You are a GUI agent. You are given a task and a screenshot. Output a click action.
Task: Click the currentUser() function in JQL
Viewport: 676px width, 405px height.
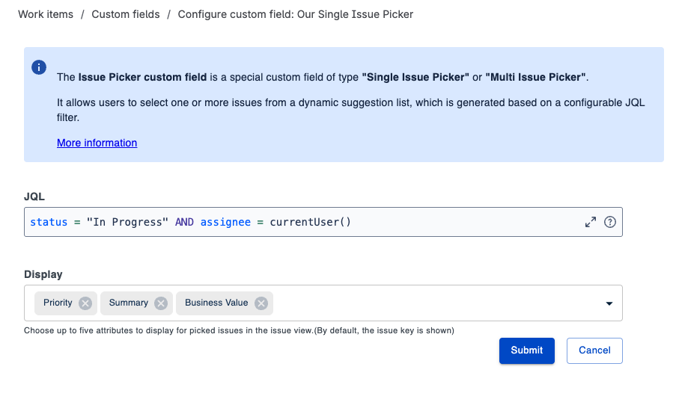click(x=310, y=222)
